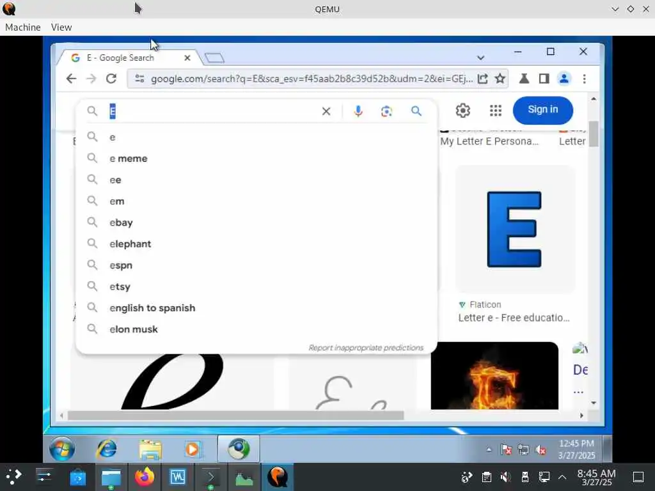Viewport: 655px width, 491px height.
Task: Choose the 'etsy' suggestion
Action: pos(256,286)
